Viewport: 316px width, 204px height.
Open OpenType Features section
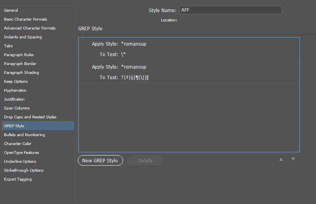(38, 152)
